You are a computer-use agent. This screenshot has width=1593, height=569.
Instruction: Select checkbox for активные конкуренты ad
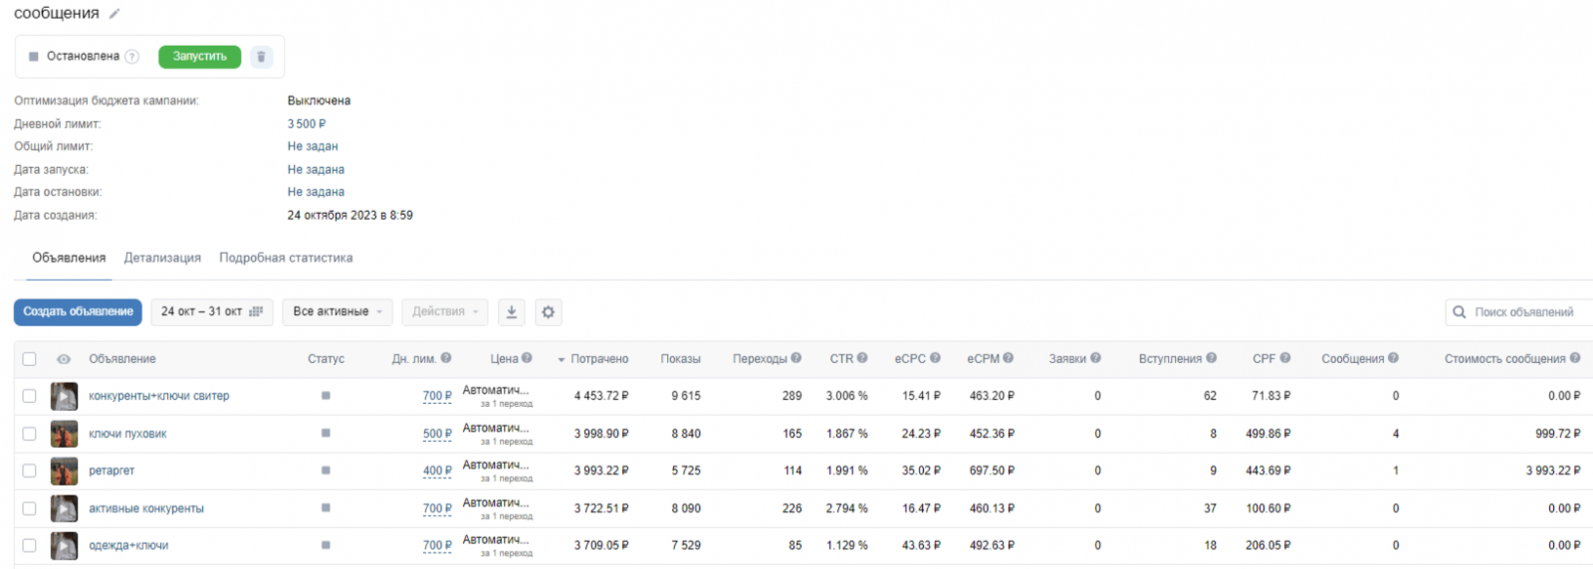[x=29, y=508]
